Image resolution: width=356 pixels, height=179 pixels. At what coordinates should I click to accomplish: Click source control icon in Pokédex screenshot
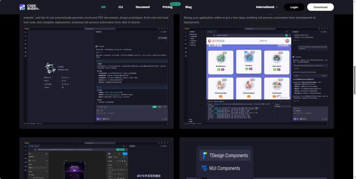186,40
